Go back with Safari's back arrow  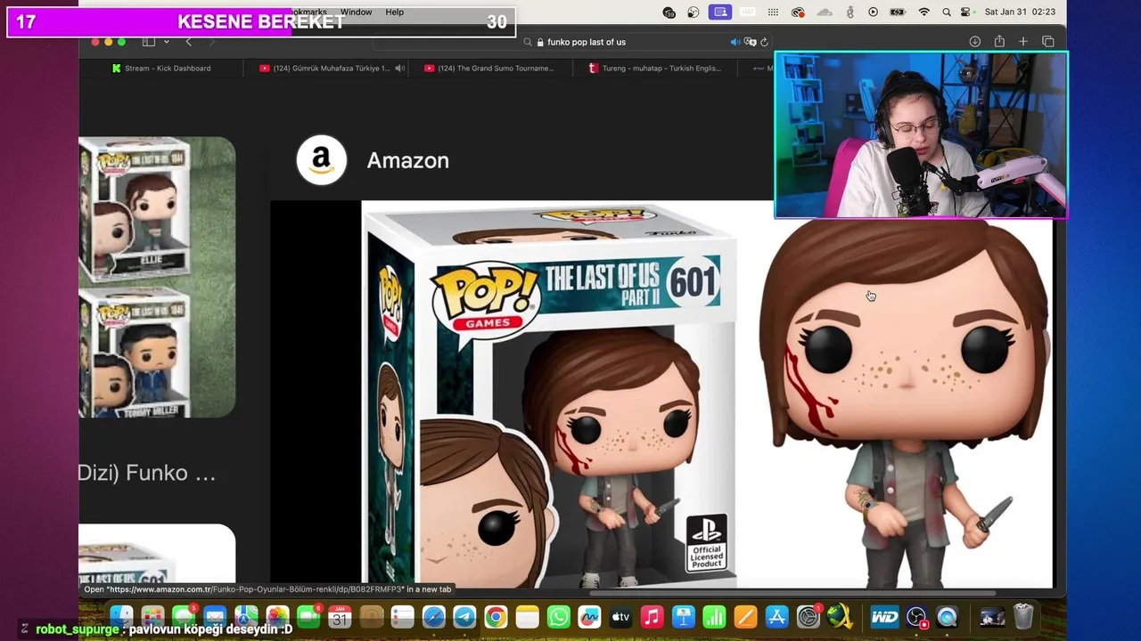click(x=188, y=42)
